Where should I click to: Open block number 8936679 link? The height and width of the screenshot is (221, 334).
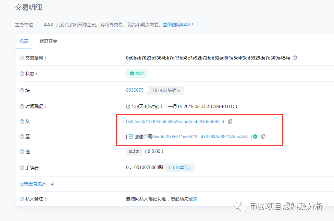click(x=135, y=90)
